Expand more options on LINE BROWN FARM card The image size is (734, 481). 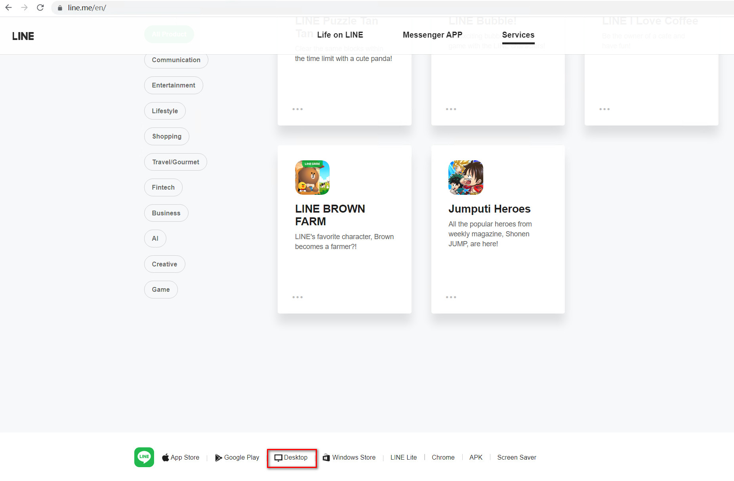pyautogui.click(x=297, y=297)
